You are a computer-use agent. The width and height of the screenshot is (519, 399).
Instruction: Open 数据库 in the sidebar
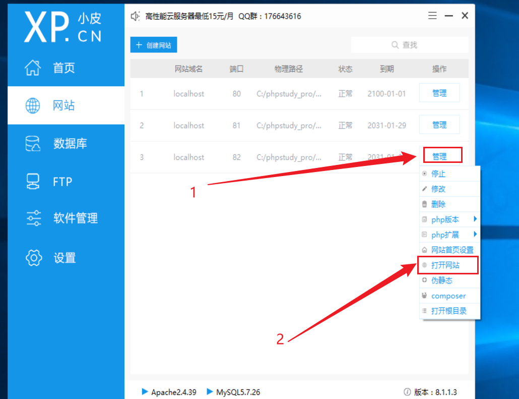pyautogui.click(x=66, y=143)
